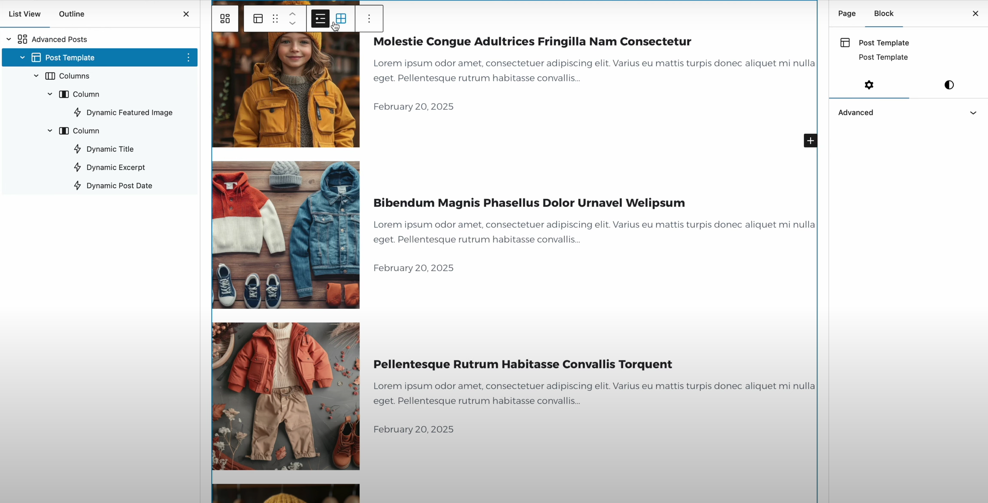Switch to grid view layout

pyautogui.click(x=341, y=18)
